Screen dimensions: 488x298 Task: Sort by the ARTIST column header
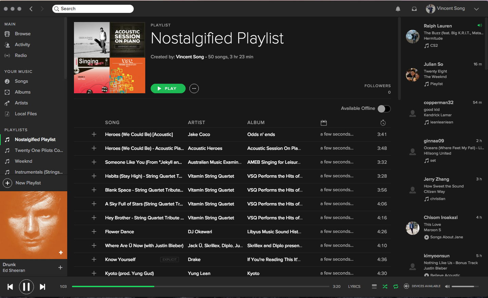click(x=196, y=123)
